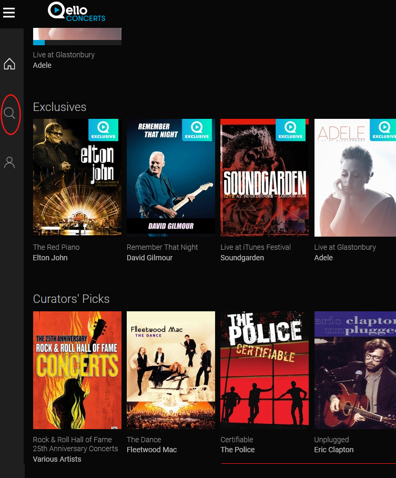The height and width of the screenshot is (478, 396).
Task: Select the 'Adele' artist name under top thumbnail
Action: 42,65
